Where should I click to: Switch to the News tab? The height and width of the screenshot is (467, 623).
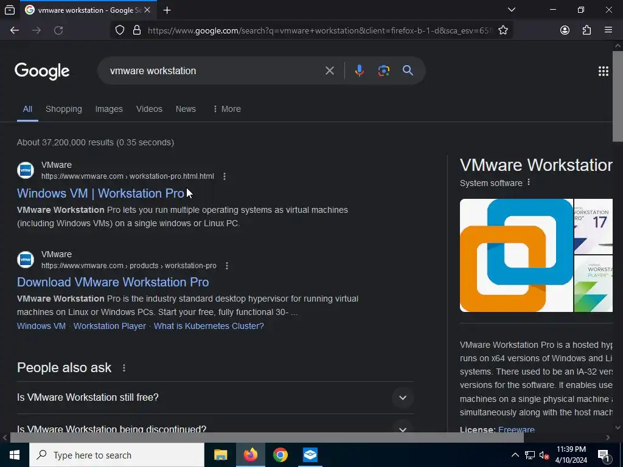(186, 109)
